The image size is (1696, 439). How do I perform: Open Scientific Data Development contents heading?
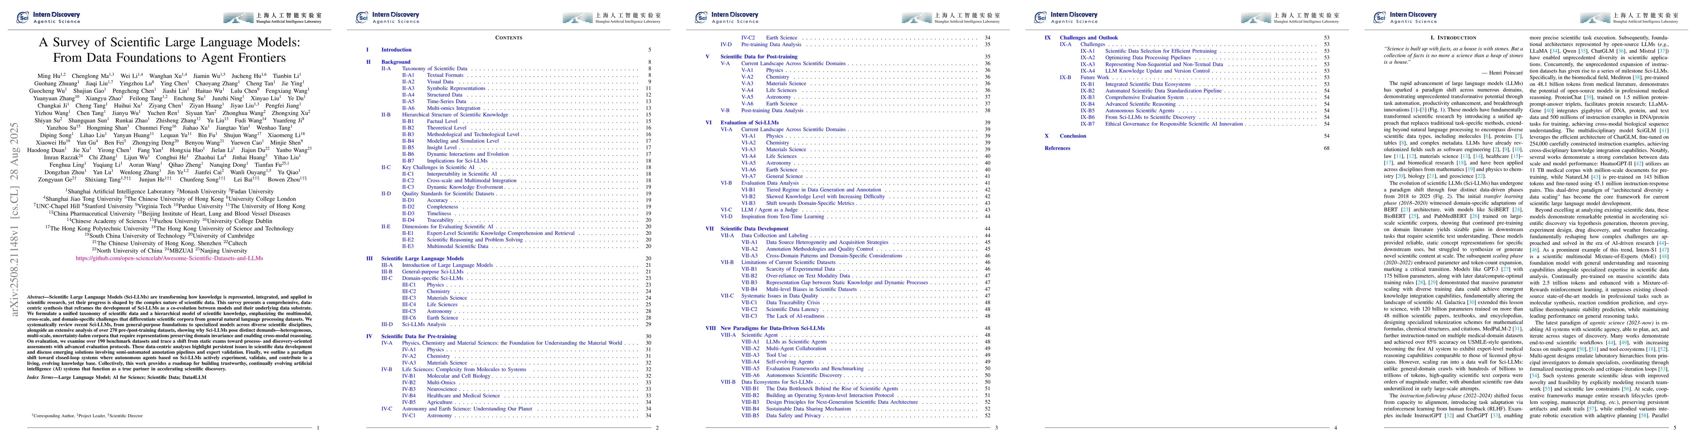pos(754,229)
